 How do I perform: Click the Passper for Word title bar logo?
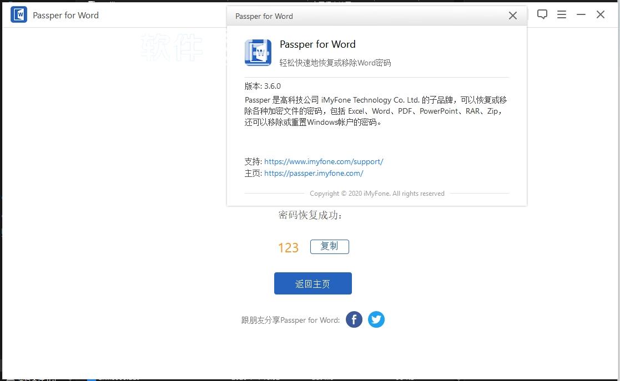19,15
